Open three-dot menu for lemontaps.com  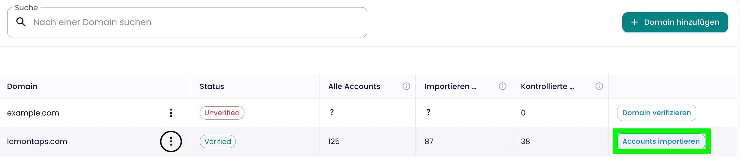(x=171, y=141)
